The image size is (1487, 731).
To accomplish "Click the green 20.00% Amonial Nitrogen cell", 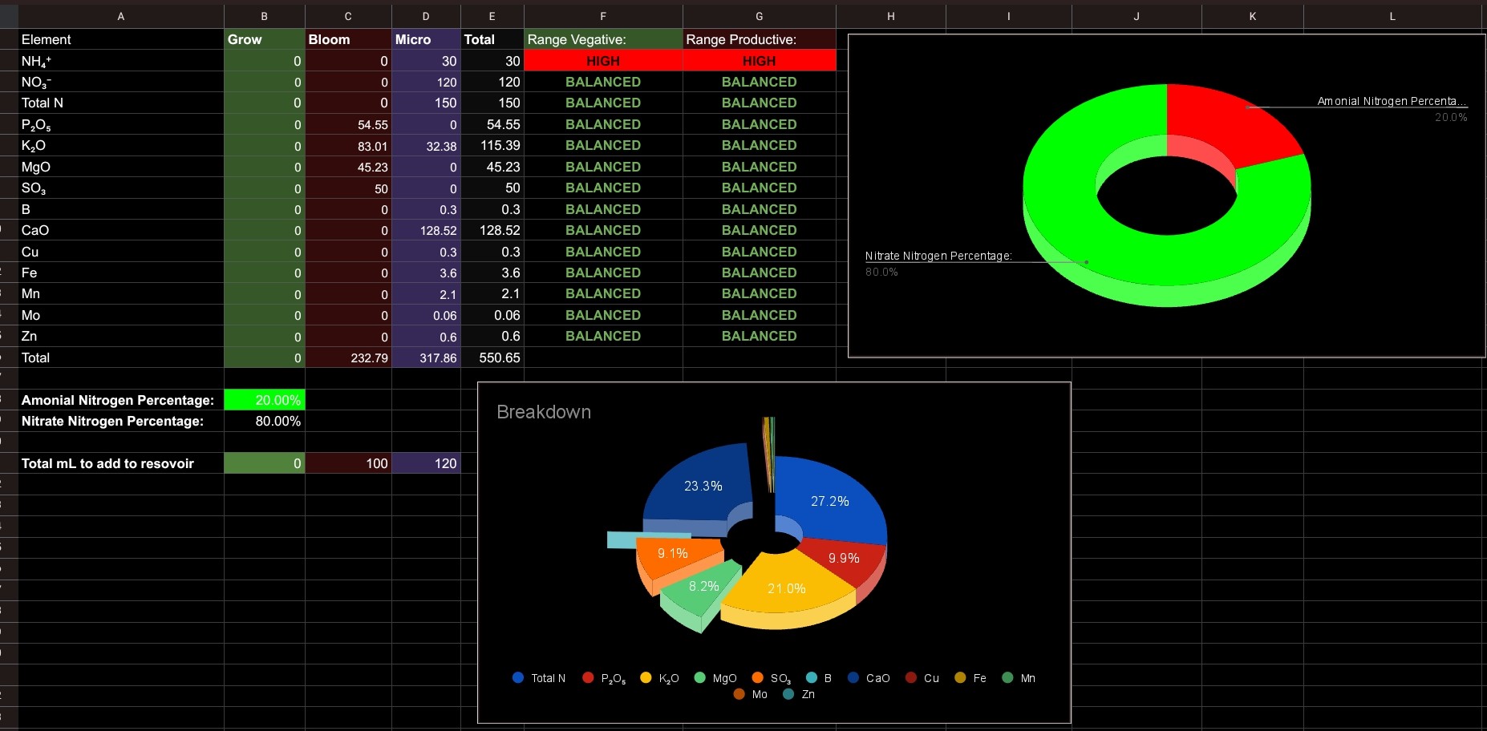I will pos(264,400).
